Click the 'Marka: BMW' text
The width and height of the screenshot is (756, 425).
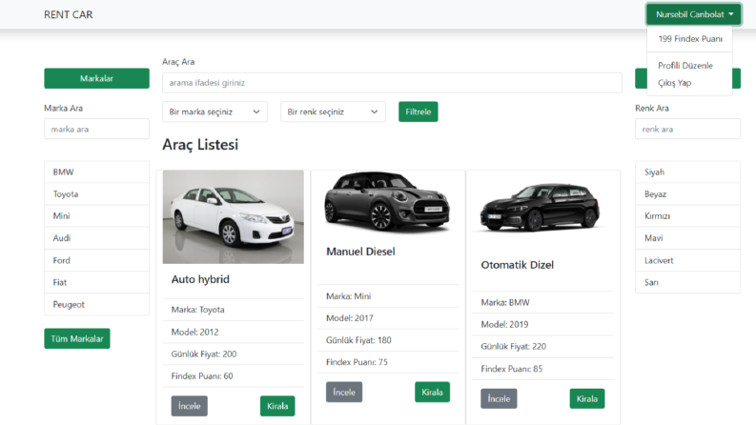pyautogui.click(x=505, y=303)
